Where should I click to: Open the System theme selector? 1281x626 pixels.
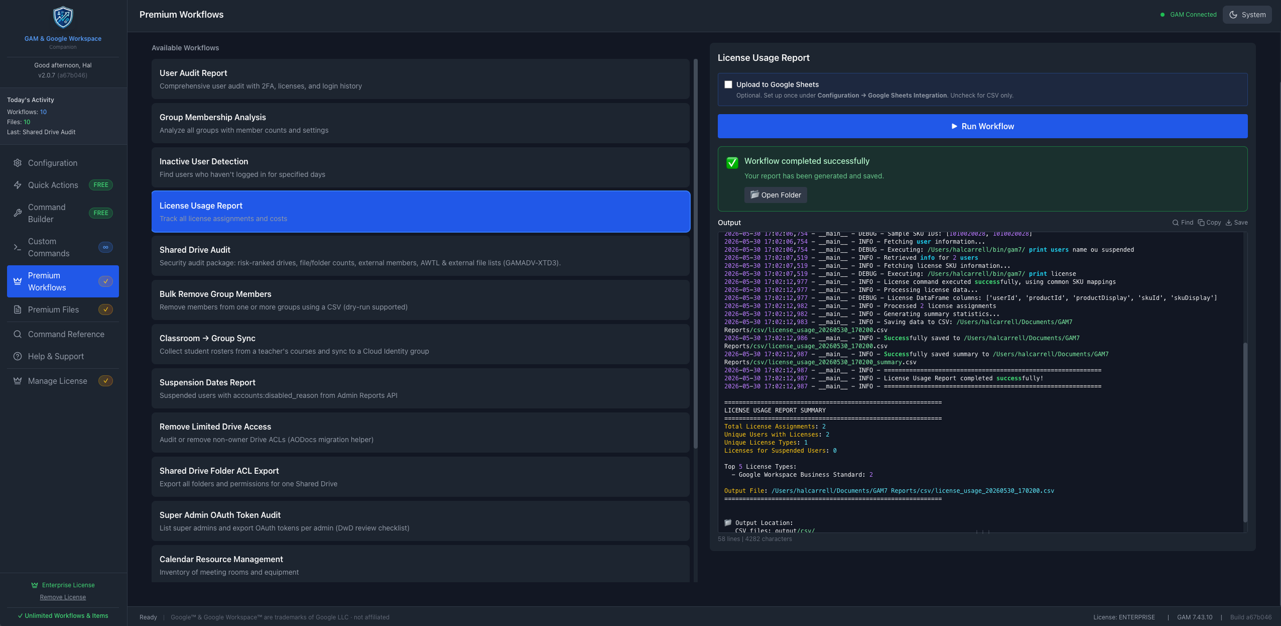tap(1247, 15)
